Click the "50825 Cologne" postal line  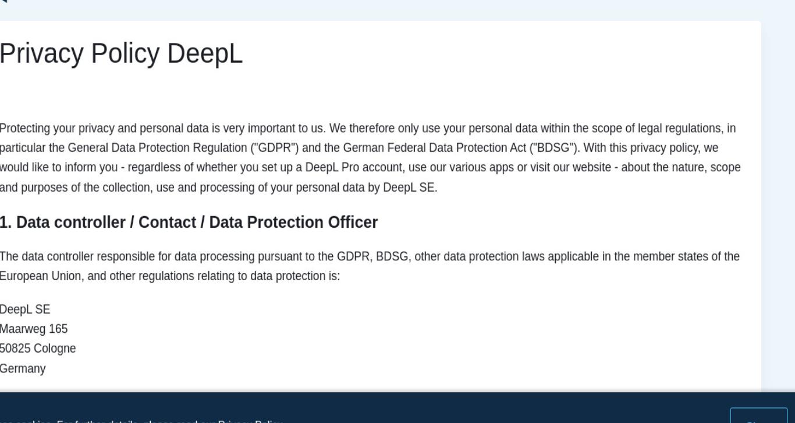point(38,349)
